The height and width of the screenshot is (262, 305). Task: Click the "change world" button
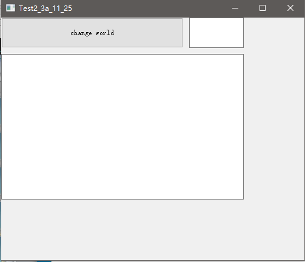[x=92, y=33]
